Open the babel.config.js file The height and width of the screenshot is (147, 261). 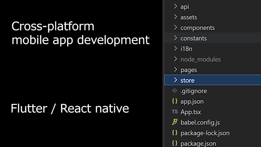tap(200, 123)
